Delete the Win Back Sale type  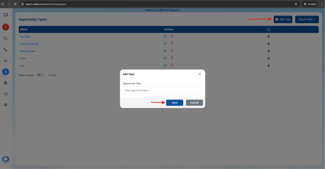coord(172,51)
